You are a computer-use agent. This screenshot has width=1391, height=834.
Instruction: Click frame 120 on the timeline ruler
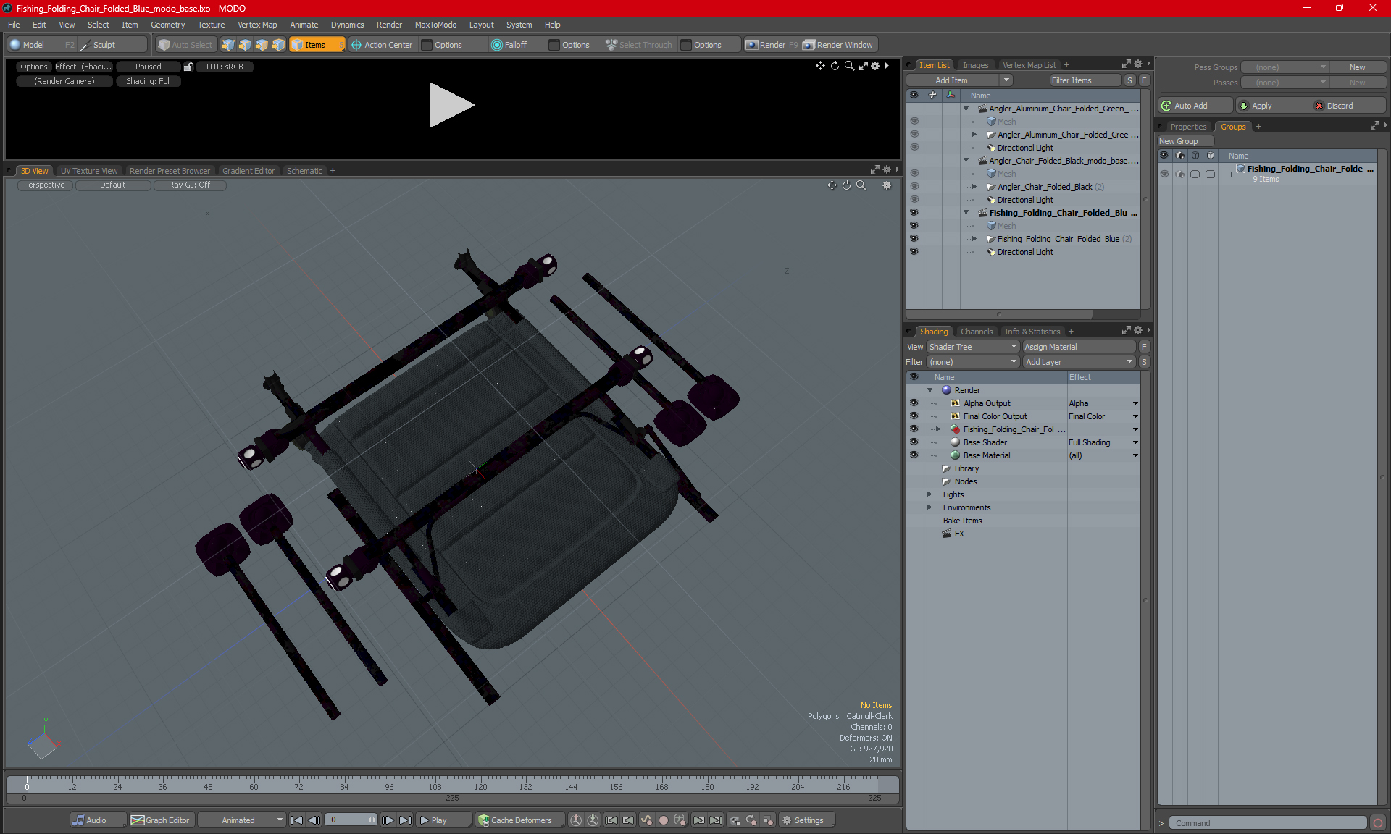click(480, 785)
